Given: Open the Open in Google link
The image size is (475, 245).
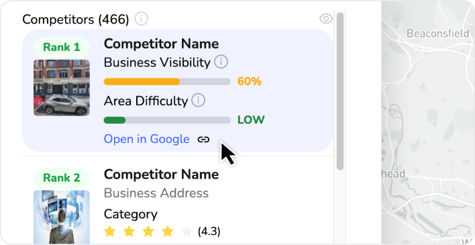Looking at the screenshot, I should (147, 139).
